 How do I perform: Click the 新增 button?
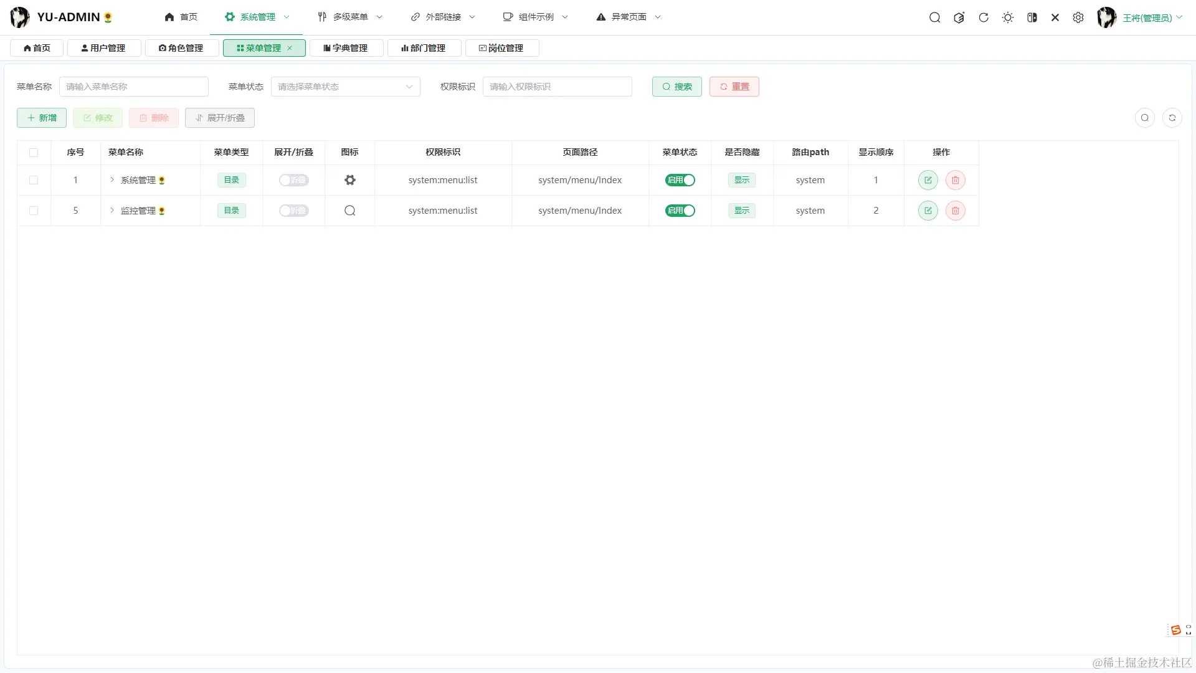click(42, 118)
